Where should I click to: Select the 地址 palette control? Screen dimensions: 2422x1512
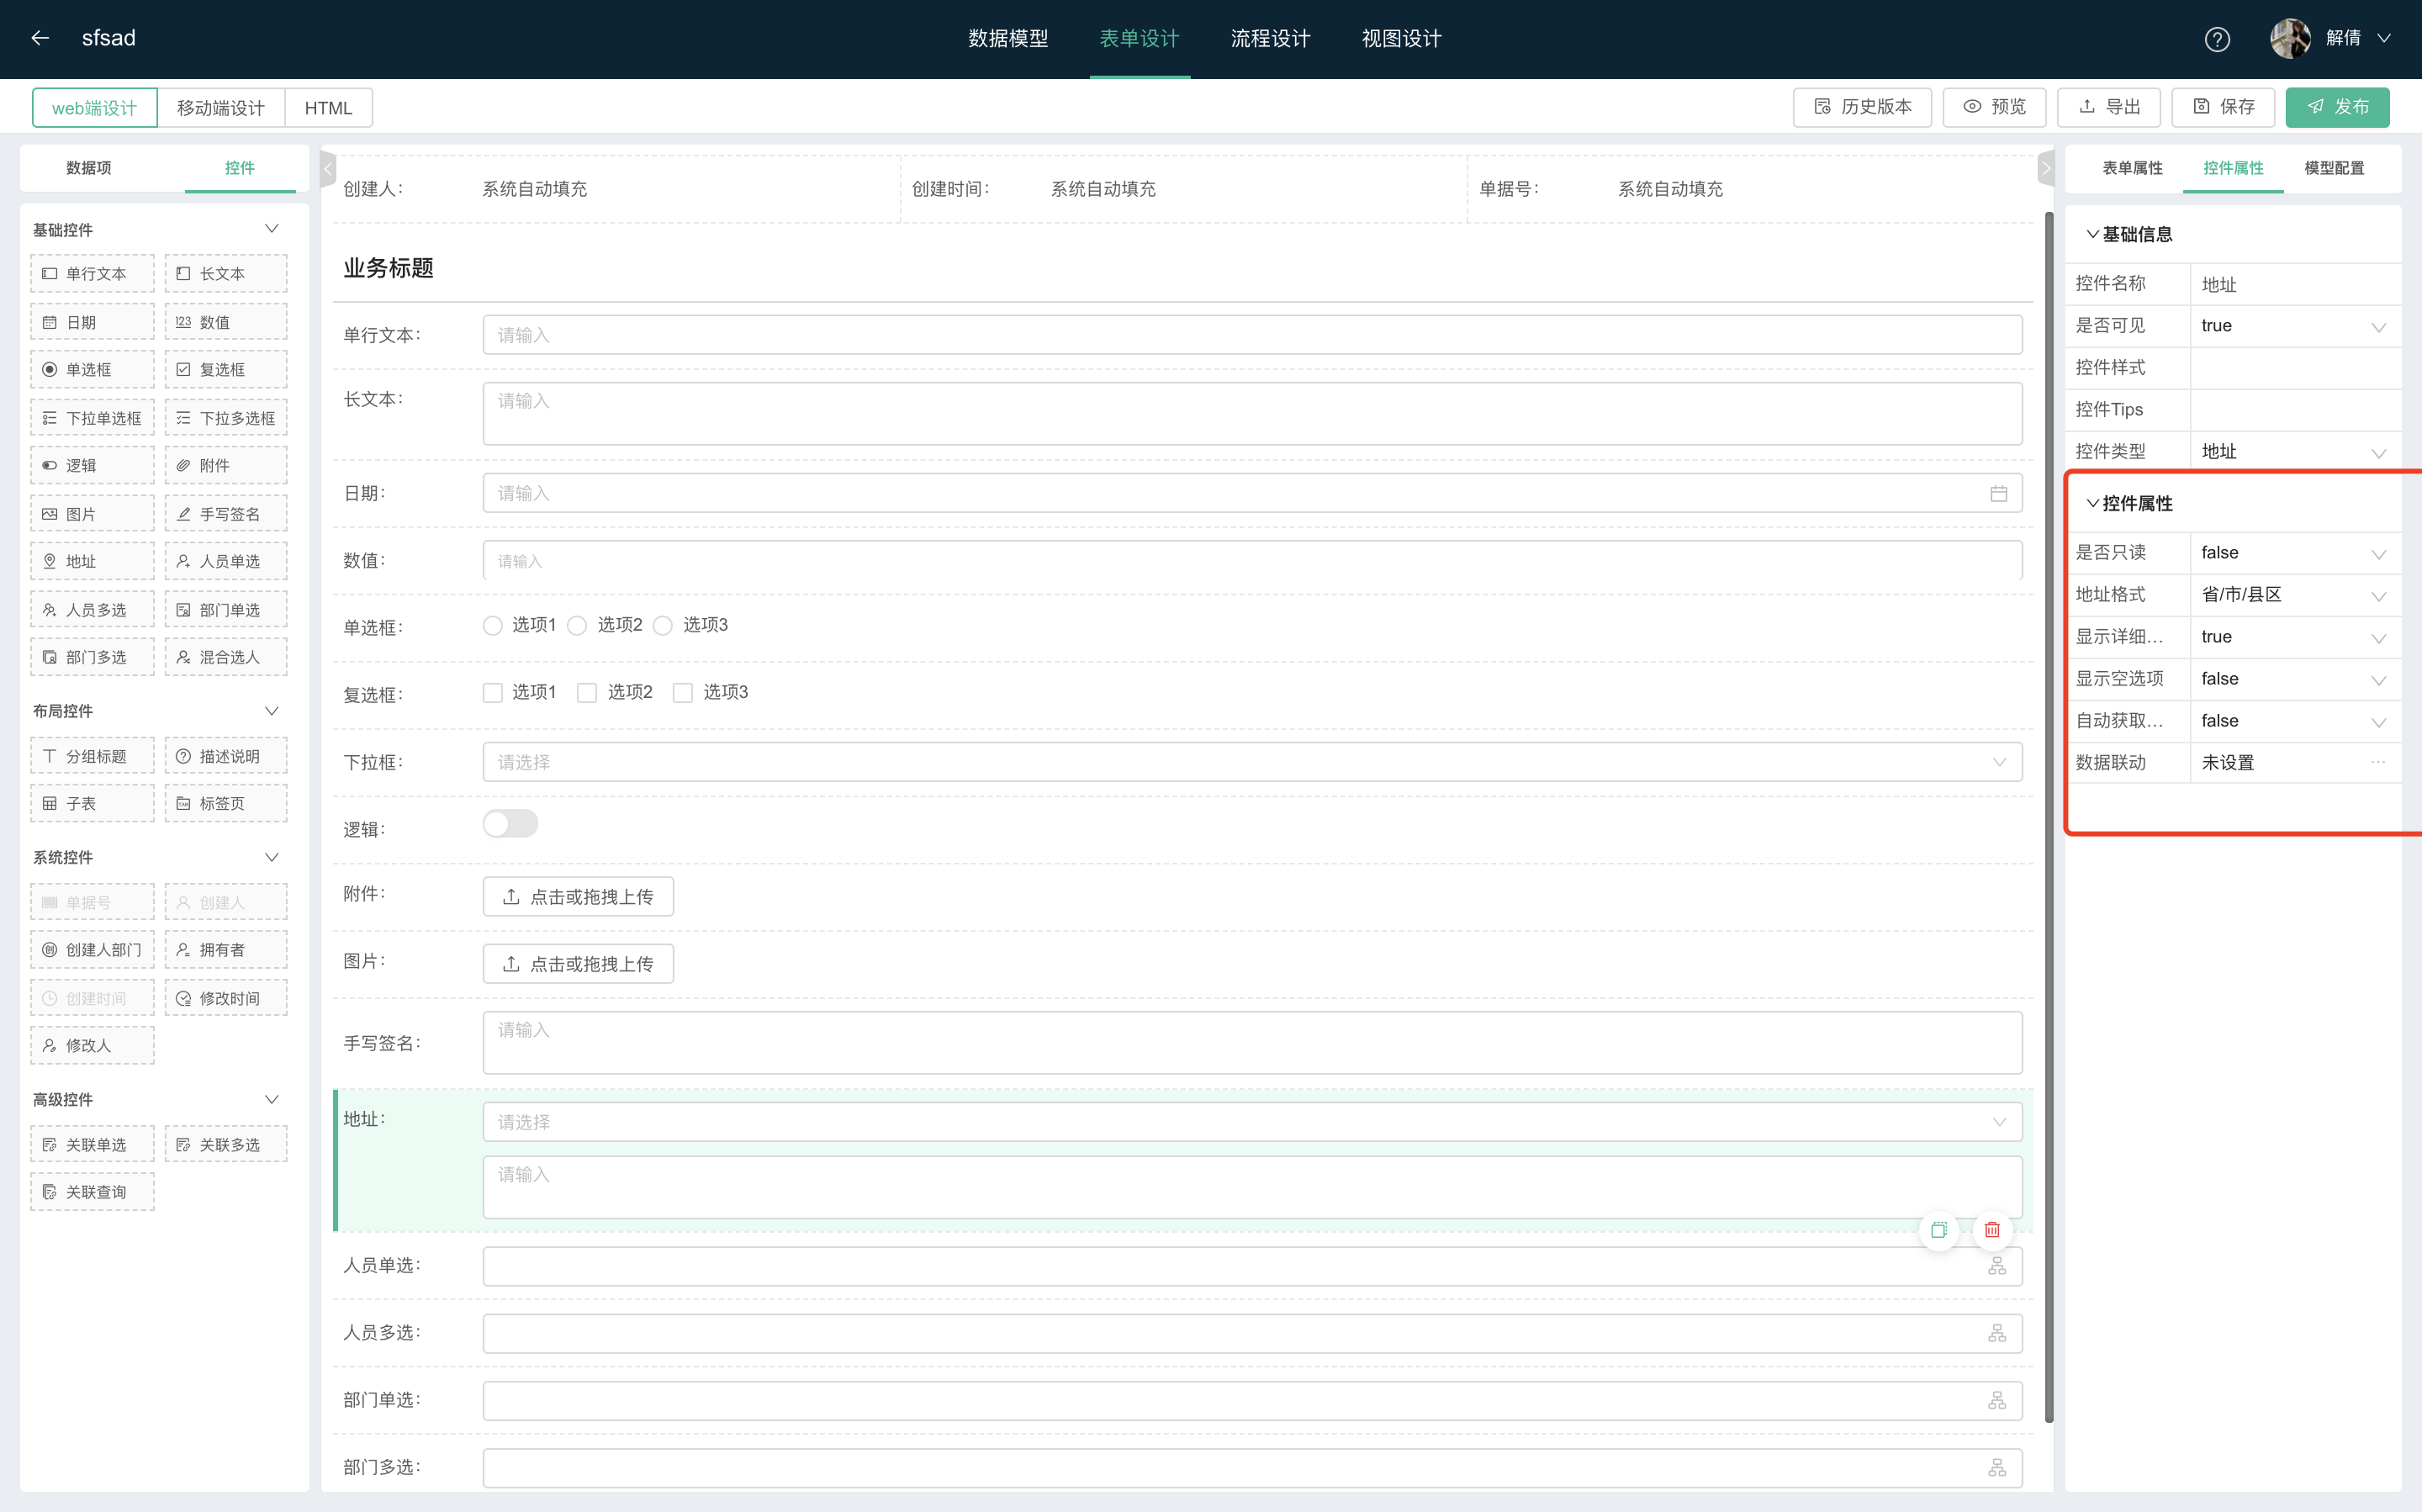click(92, 561)
